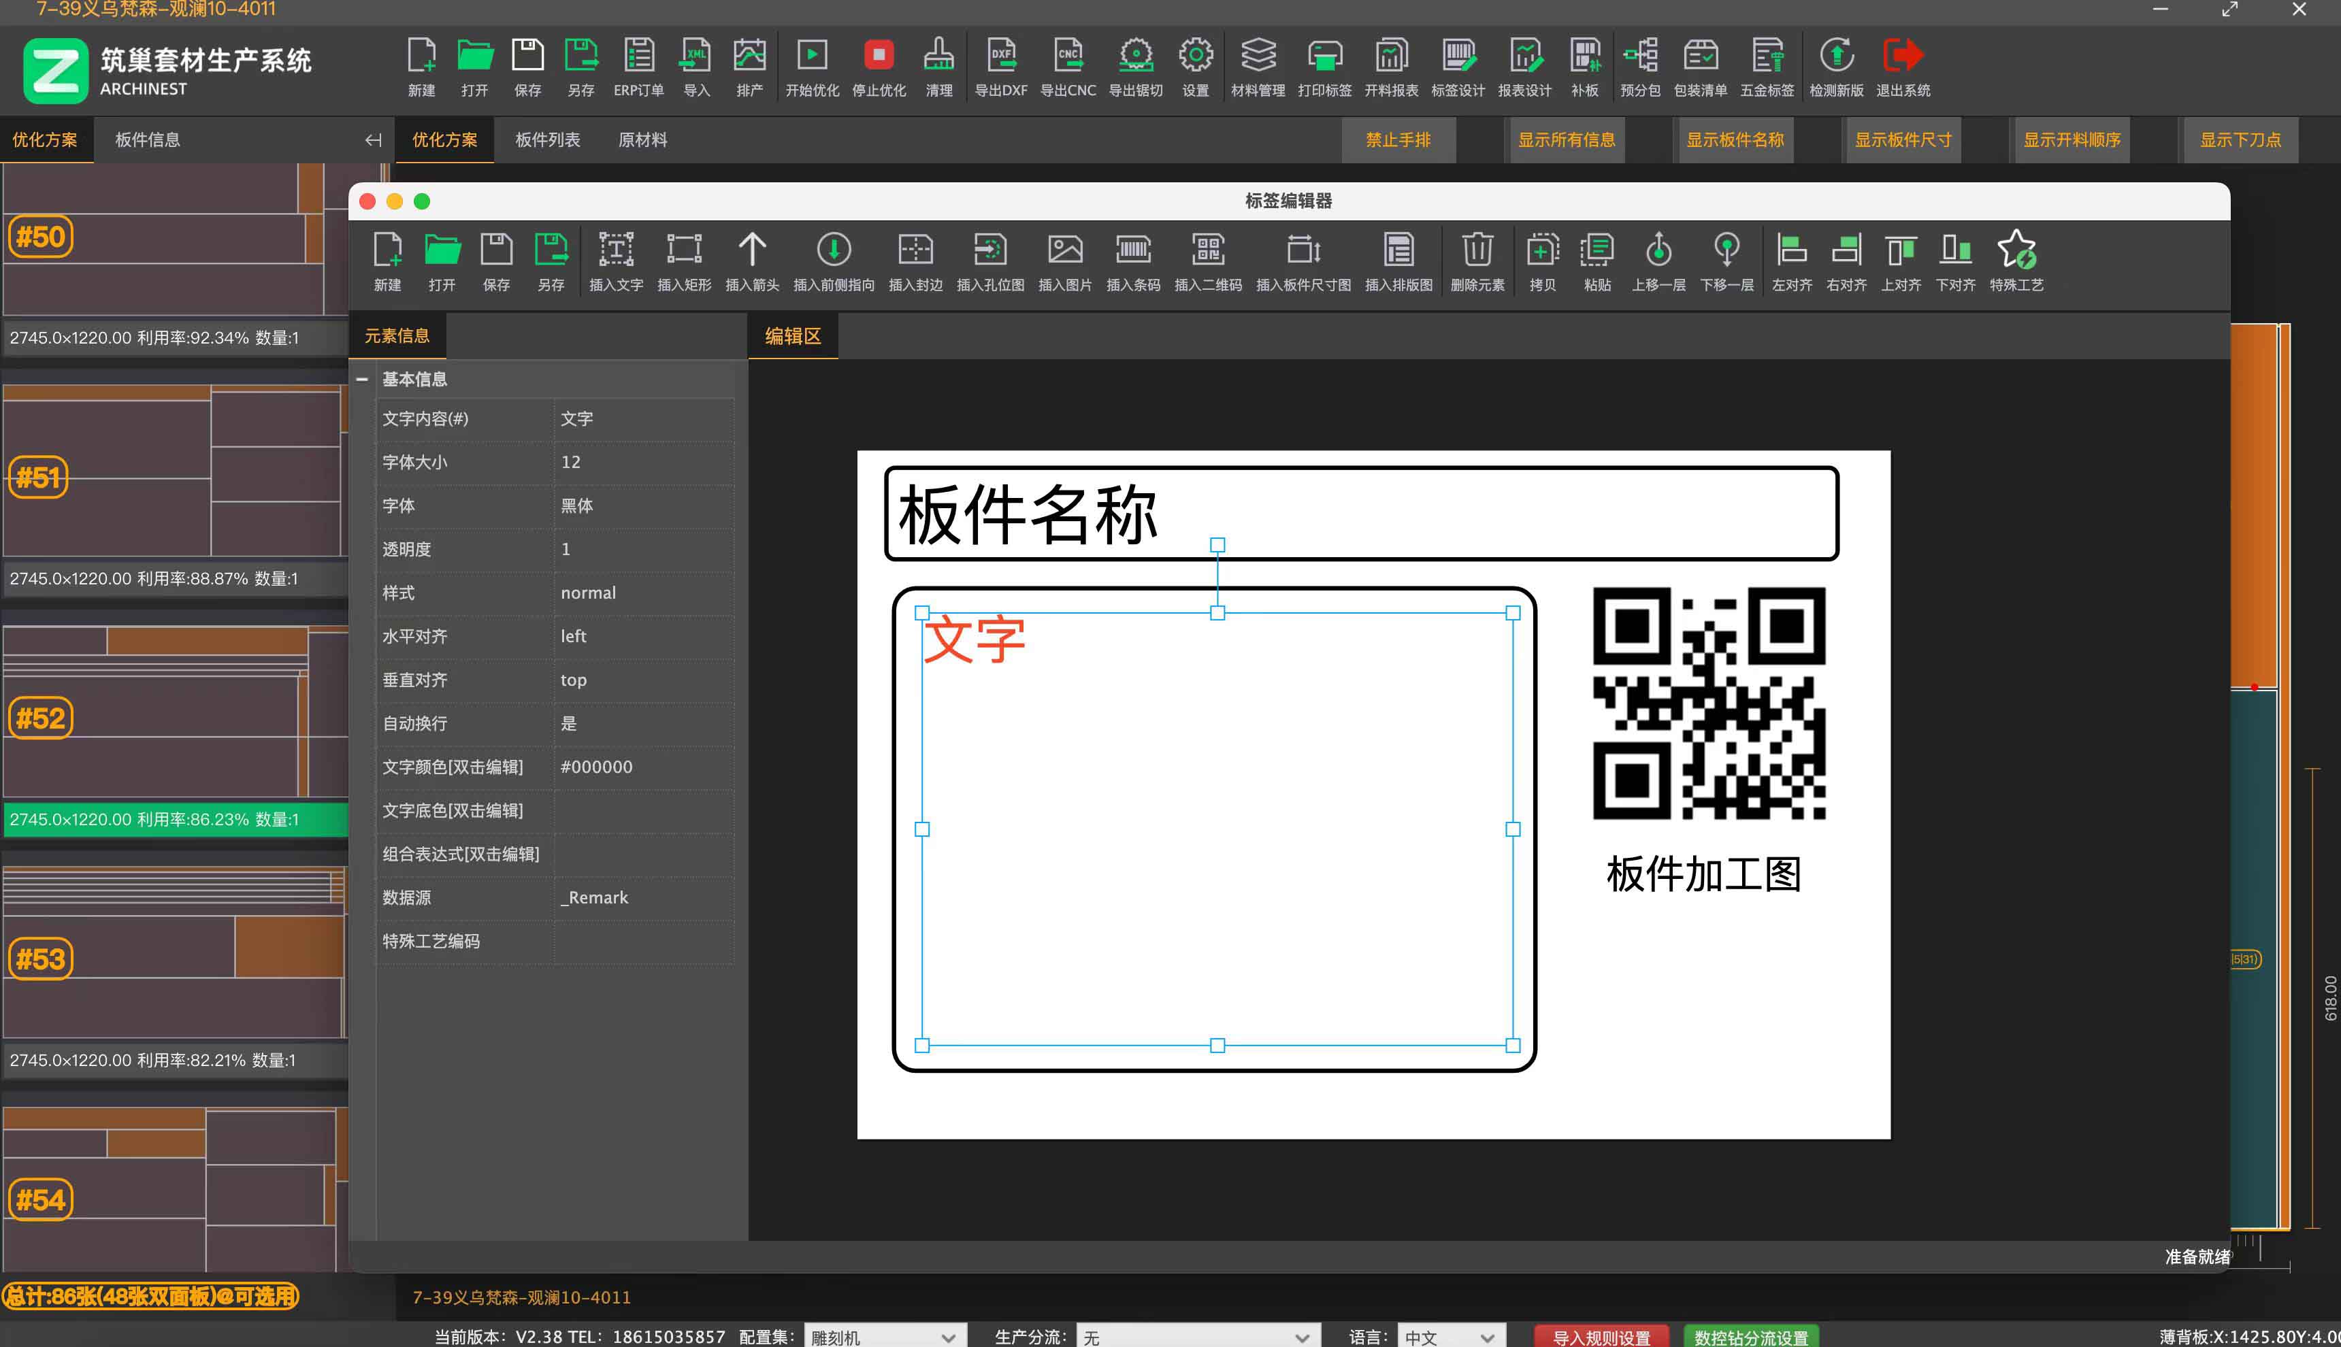Click Stop optimization (停止优化) red icon
Viewport: 2341px width, 1347px height.
pyautogui.click(x=878, y=57)
